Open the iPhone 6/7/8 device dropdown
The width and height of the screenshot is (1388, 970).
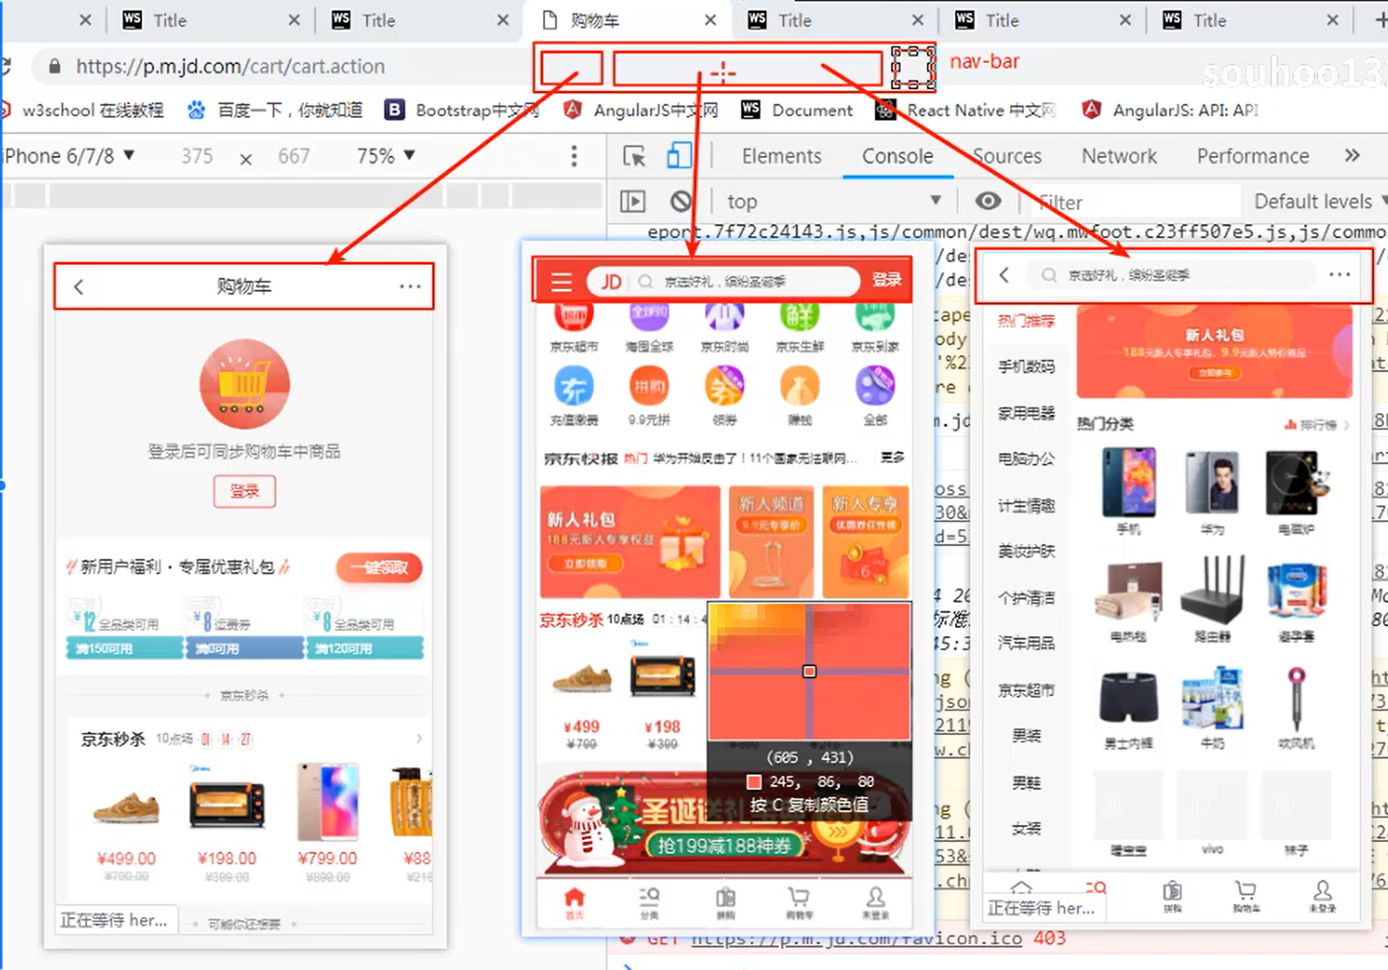(x=68, y=156)
